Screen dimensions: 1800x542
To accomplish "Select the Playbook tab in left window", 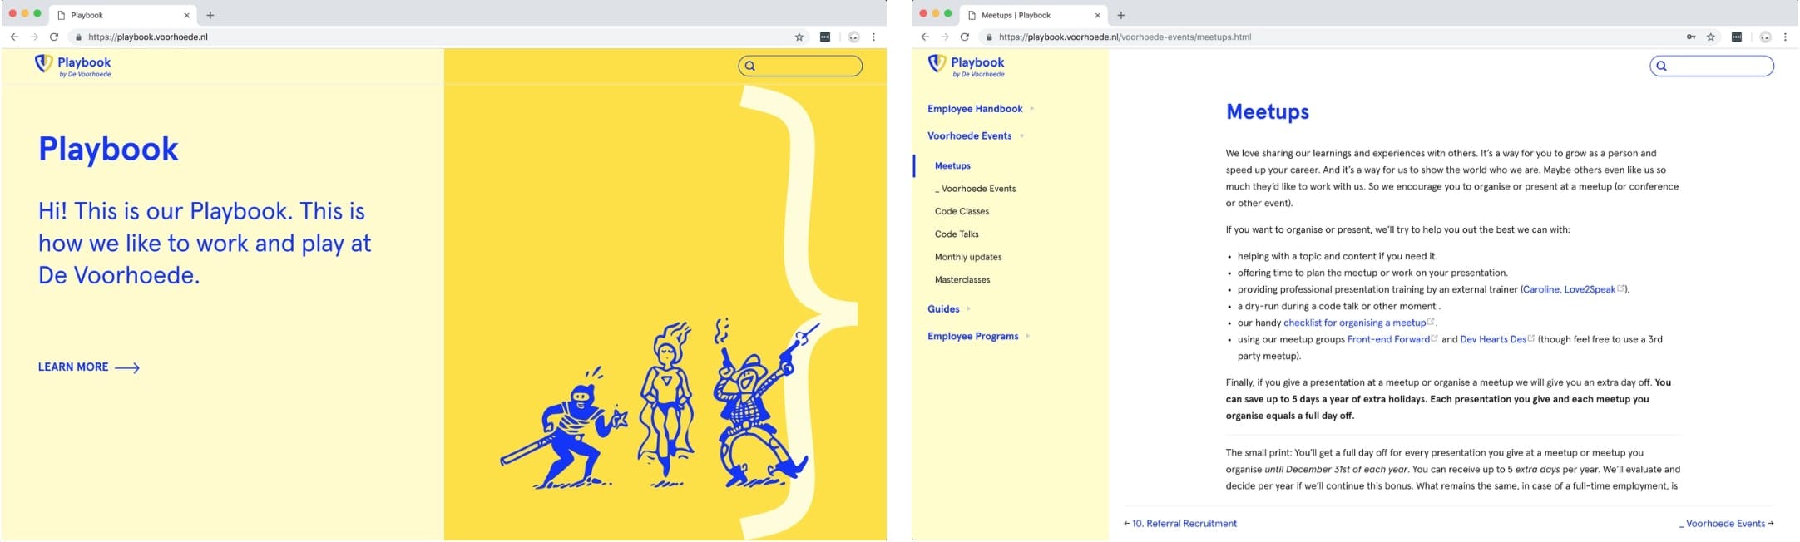I will point(123,15).
